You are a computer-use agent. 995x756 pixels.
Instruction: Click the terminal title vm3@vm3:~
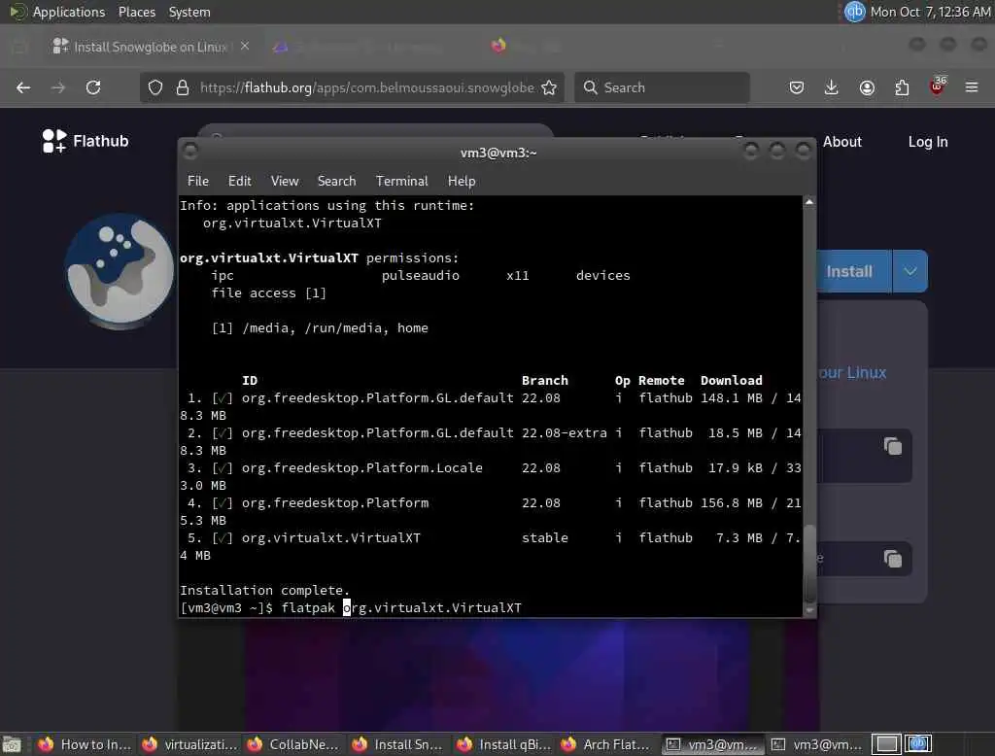[x=498, y=153]
